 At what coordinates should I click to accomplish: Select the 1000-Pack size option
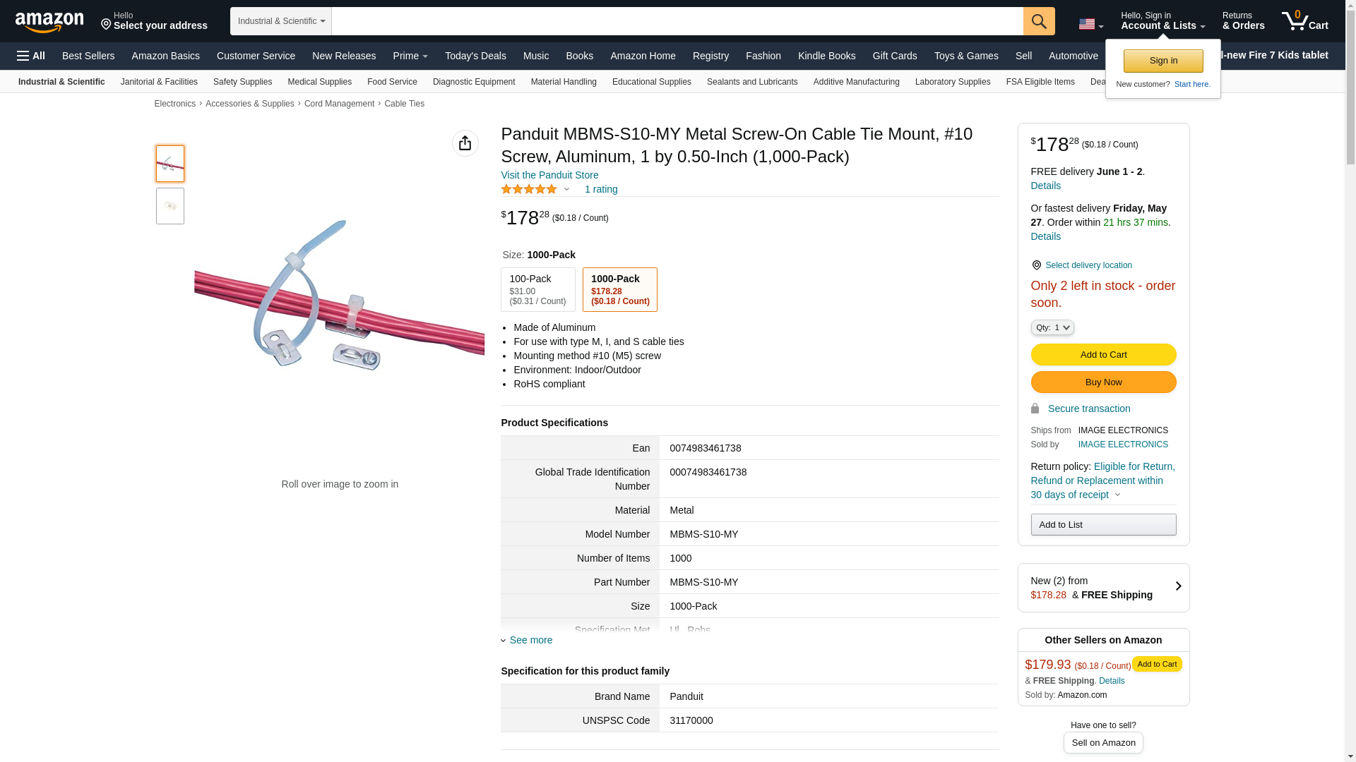(x=619, y=289)
